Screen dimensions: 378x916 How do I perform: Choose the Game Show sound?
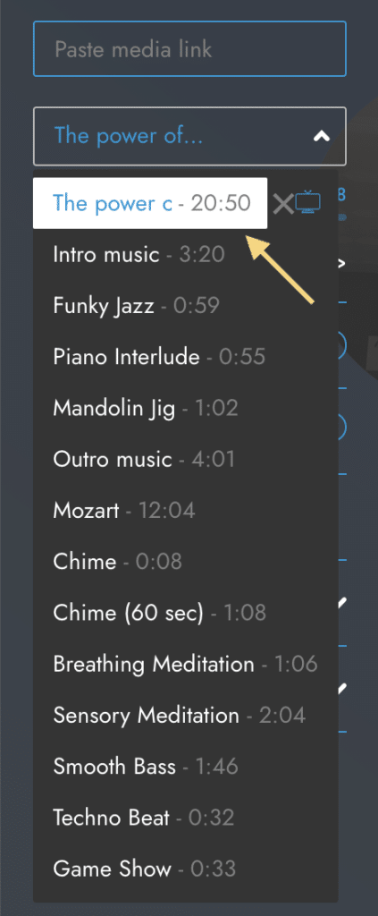(186, 869)
